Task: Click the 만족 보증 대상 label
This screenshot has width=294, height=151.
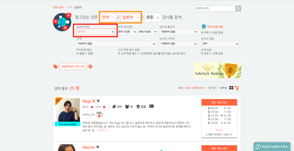Action: pyautogui.click(x=215, y=27)
